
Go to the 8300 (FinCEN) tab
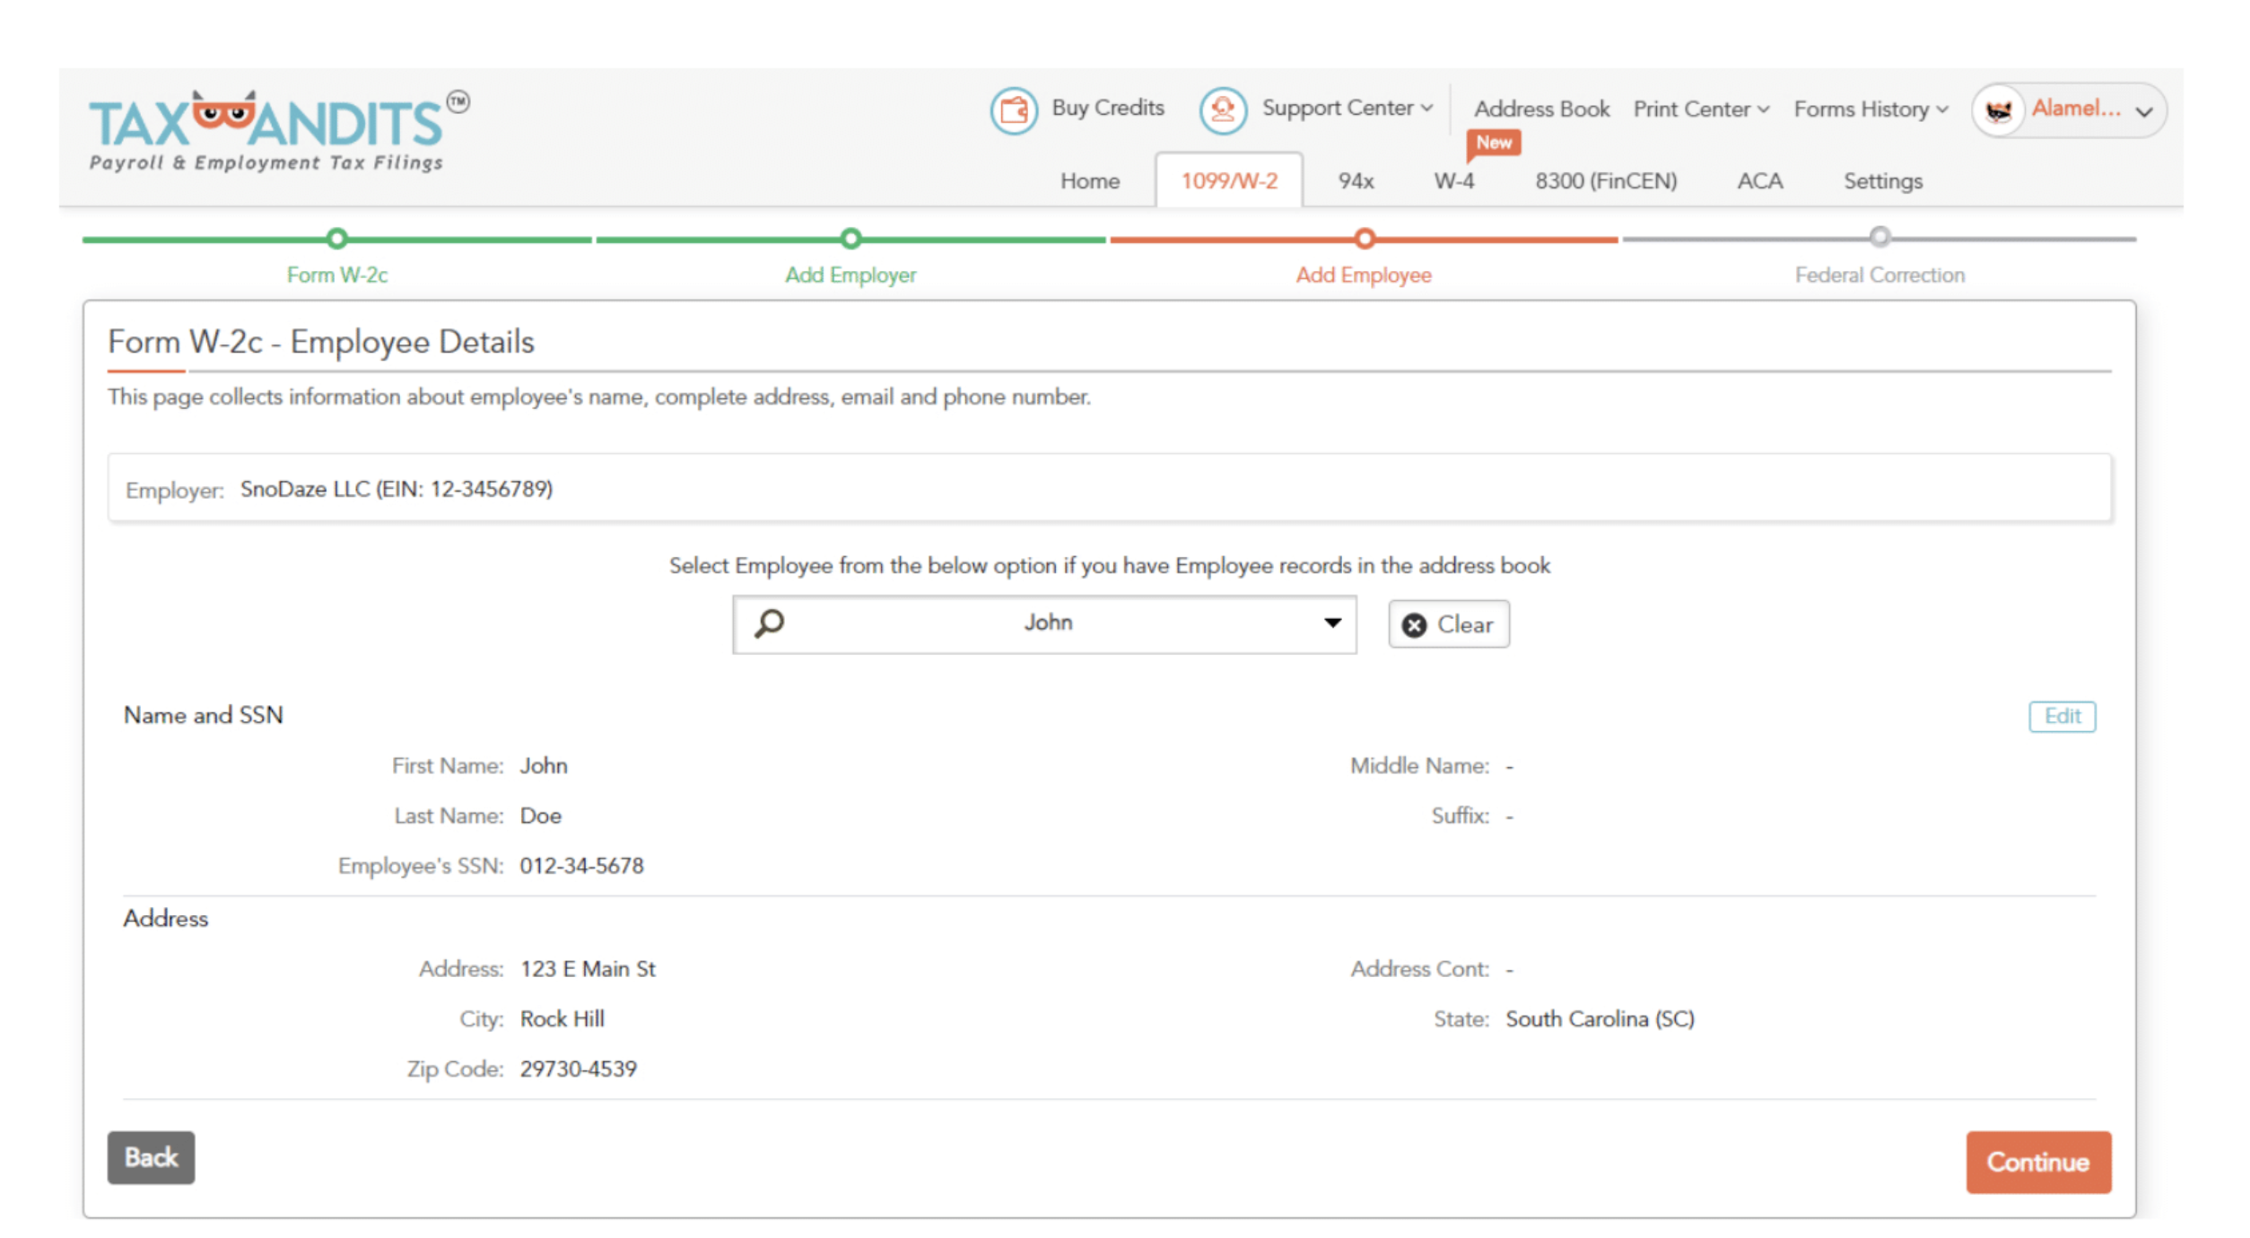(1605, 181)
